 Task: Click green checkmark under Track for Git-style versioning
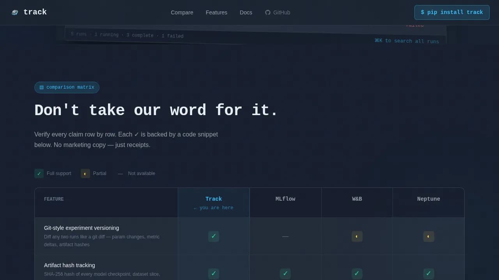(214, 236)
